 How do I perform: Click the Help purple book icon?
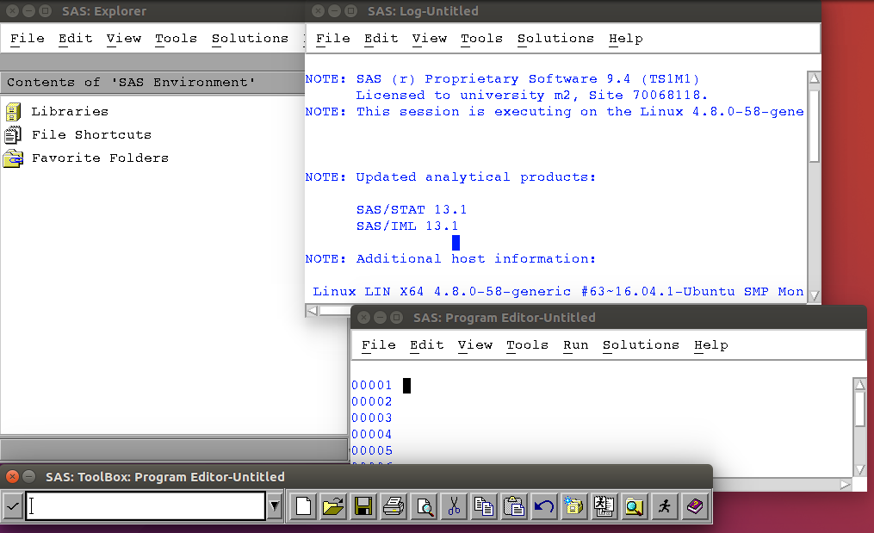tap(695, 506)
